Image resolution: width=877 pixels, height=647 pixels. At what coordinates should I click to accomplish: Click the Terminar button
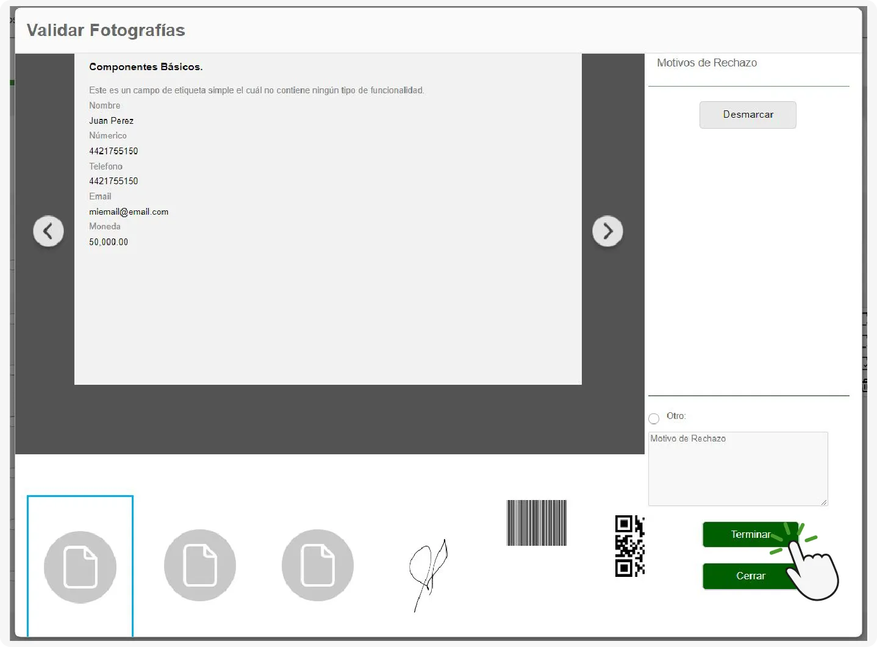(x=750, y=534)
